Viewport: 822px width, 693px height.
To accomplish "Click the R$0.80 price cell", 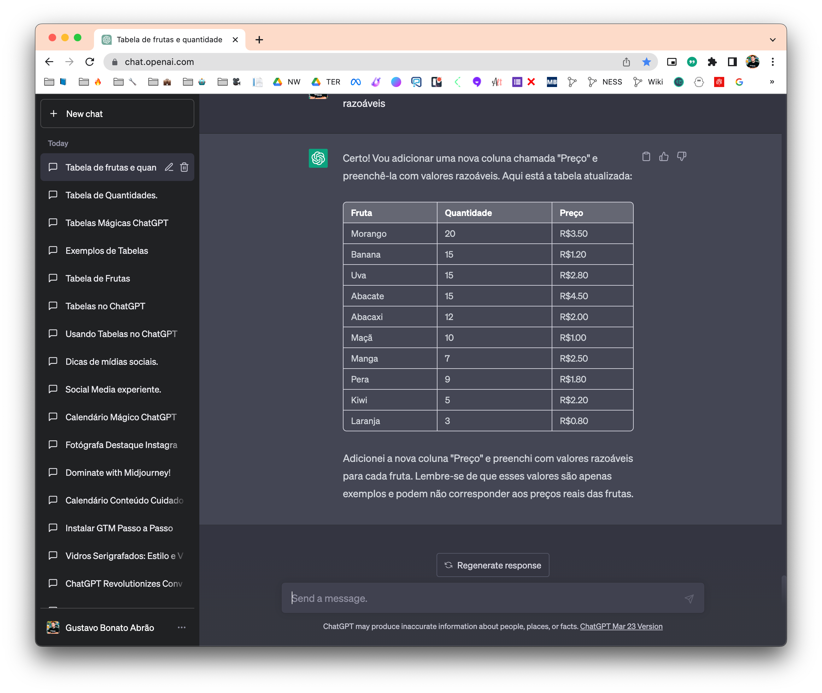I will [592, 421].
